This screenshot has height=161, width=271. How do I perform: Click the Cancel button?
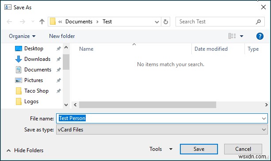(243, 149)
